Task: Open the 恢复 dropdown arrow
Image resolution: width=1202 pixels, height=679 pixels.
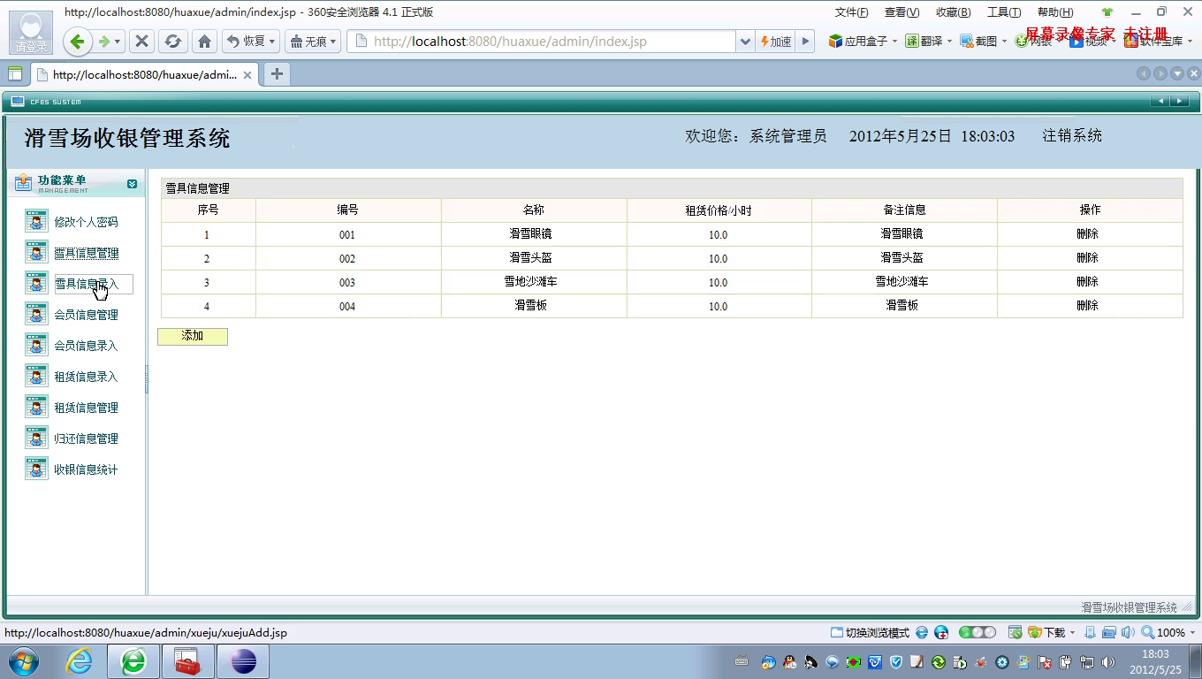Action: pos(271,42)
